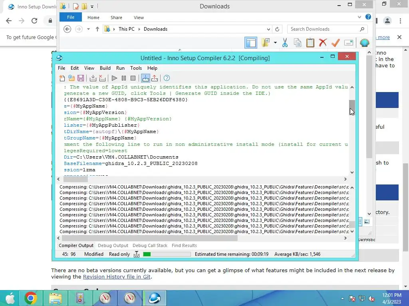Toggle the Target Setup icon (highlighted download arrow)
The height and width of the screenshot is (306, 409).
point(145,78)
